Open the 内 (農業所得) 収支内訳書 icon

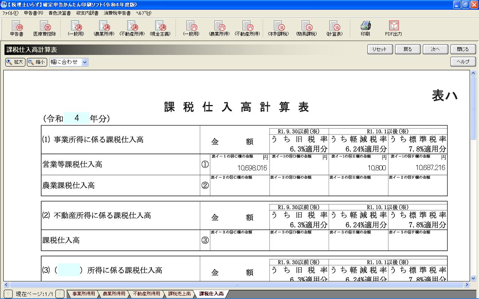(219, 28)
